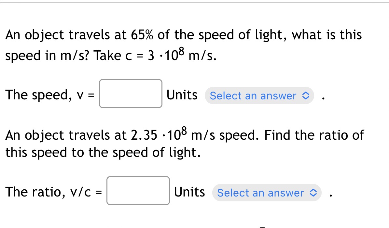Click the Units label beside the ratio box

click(x=189, y=192)
